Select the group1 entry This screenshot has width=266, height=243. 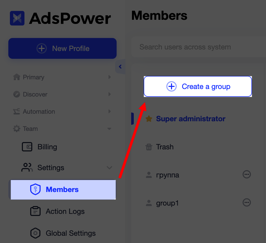[x=167, y=203]
